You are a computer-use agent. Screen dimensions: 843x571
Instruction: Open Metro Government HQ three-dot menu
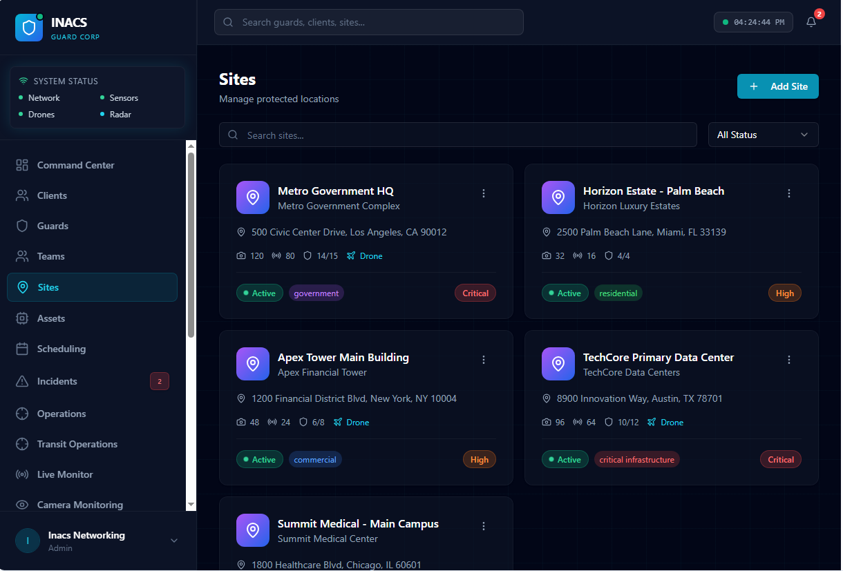[484, 193]
